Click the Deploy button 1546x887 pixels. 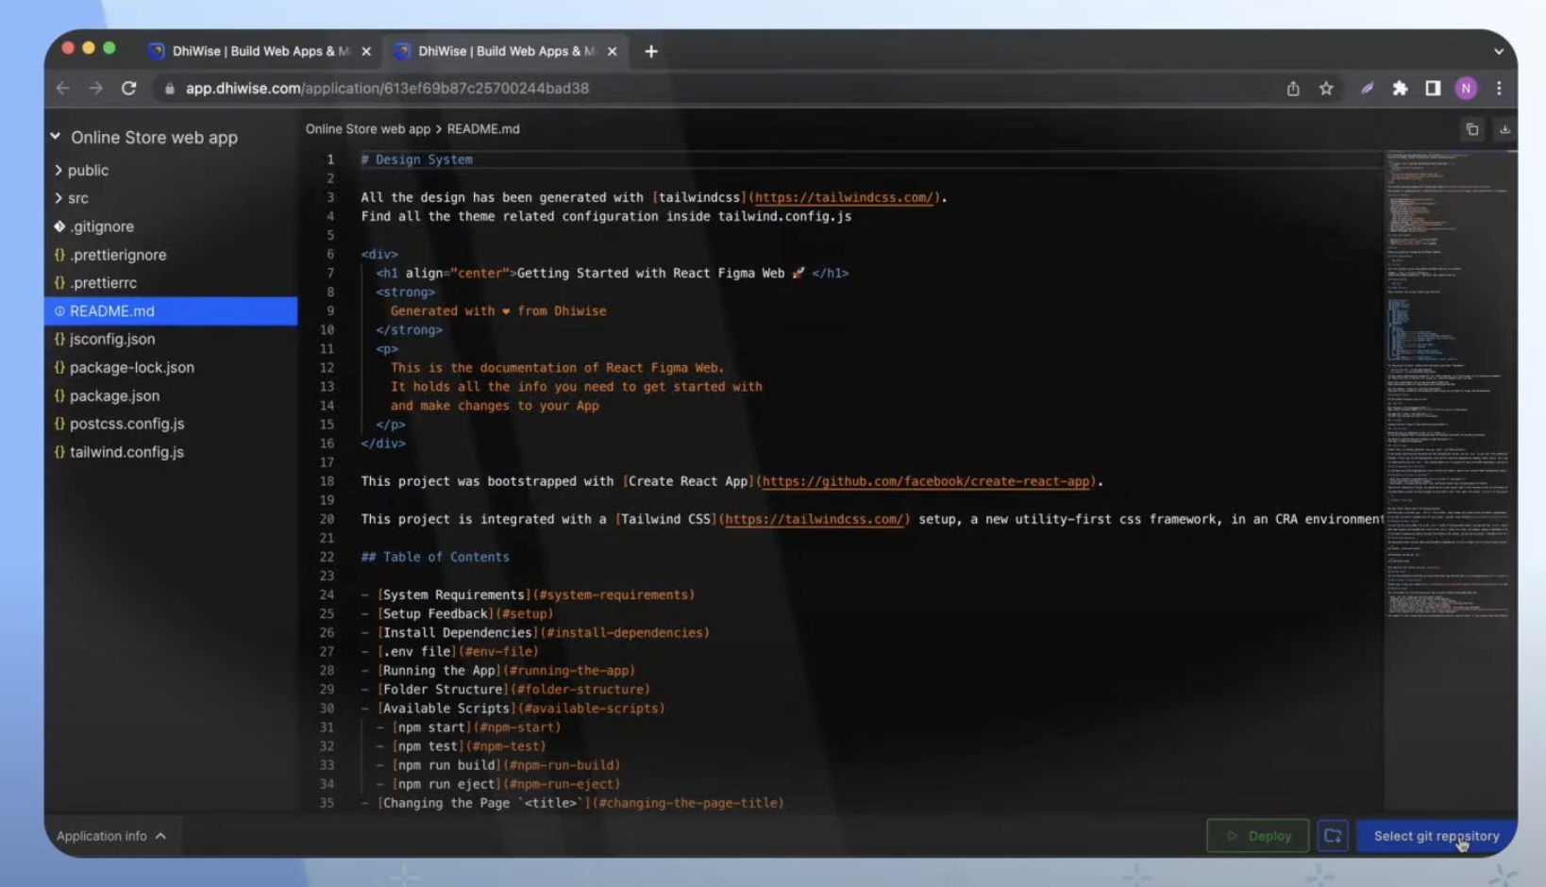[1258, 835]
